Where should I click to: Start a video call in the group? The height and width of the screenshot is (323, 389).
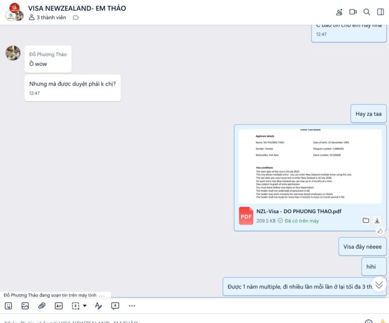click(353, 12)
